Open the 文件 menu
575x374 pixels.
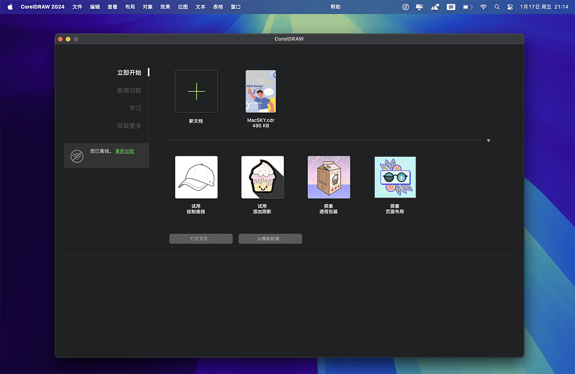click(x=77, y=7)
